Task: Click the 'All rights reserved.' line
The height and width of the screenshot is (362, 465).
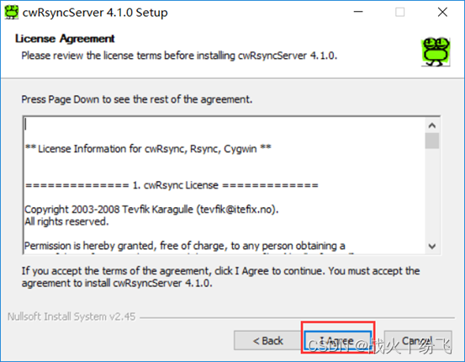Action: (66, 221)
